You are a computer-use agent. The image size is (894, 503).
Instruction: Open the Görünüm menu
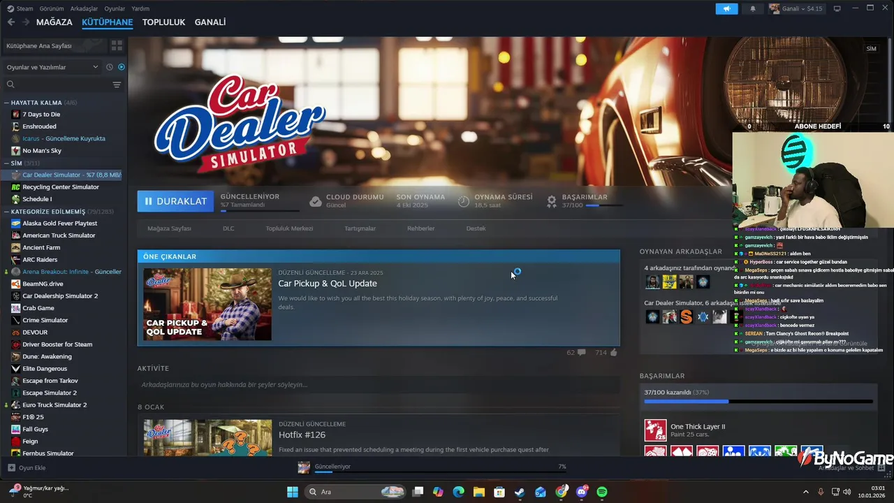point(52,8)
